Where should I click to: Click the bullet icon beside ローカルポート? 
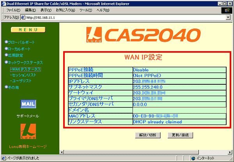point(6,48)
